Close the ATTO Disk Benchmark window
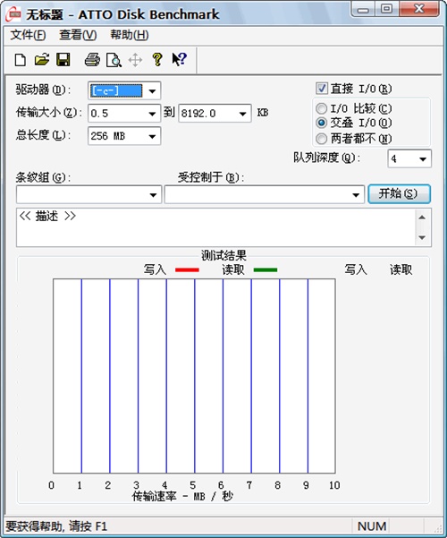 point(419,9)
